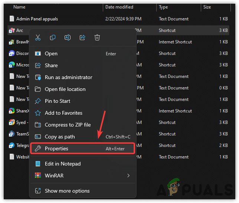Expand the WinRAR submenu arrow
This screenshot has width=239, height=203.
coord(128,176)
